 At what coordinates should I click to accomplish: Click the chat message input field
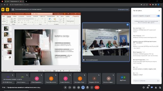coord(144,81)
